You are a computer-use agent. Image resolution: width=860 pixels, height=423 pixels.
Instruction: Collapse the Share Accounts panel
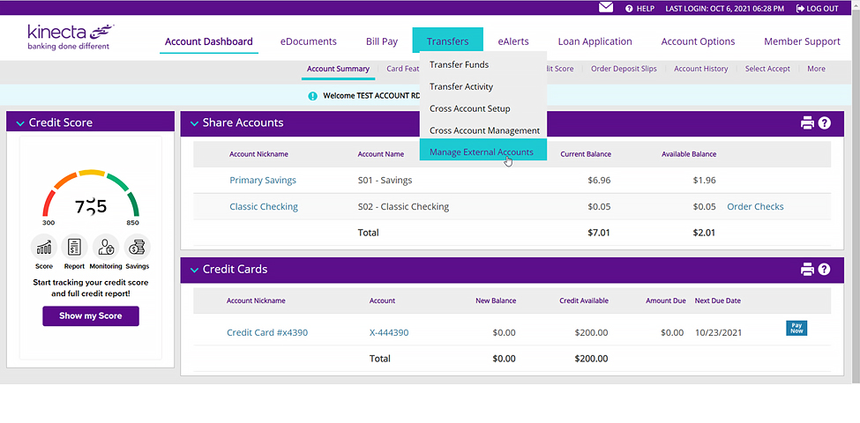coord(193,123)
